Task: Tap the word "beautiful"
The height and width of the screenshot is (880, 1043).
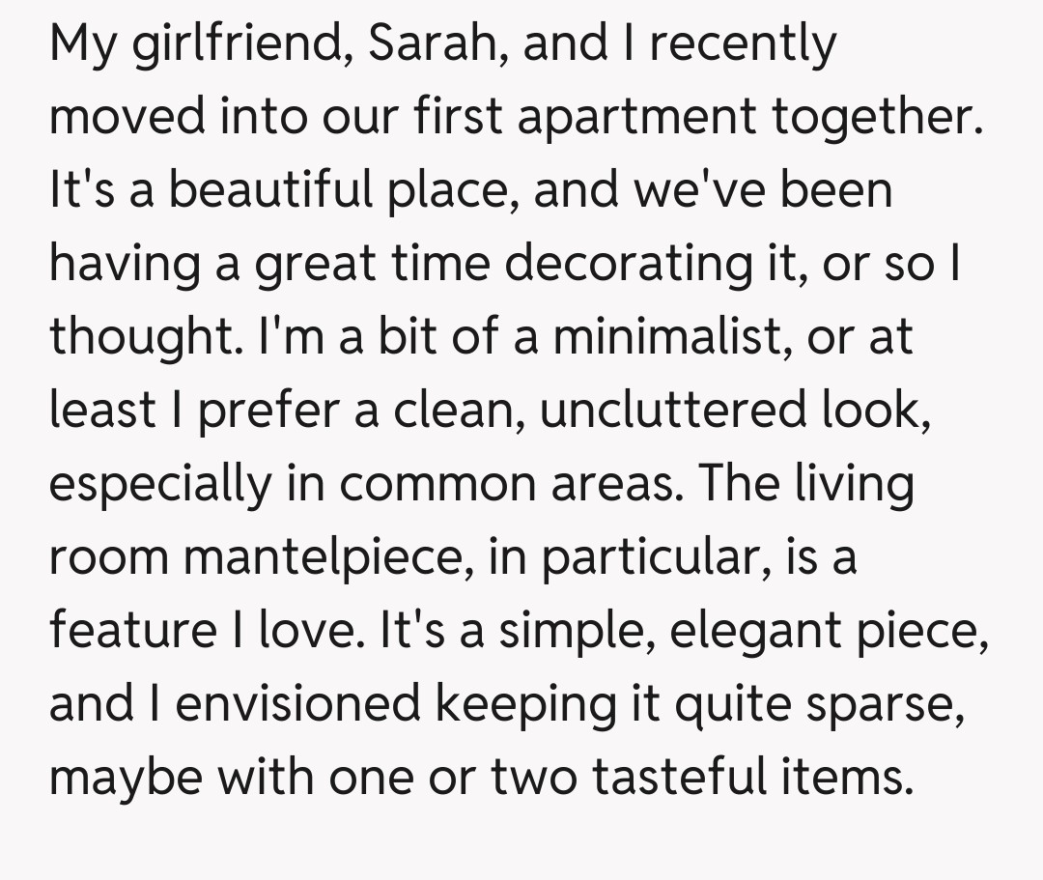Action: pyautogui.click(x=273, y=191)
